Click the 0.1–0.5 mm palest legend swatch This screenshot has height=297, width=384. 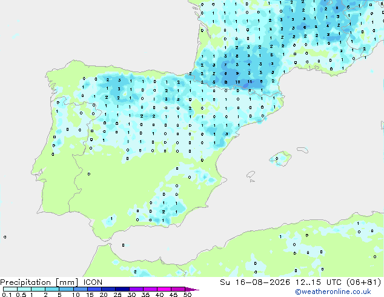pos(10,289)
